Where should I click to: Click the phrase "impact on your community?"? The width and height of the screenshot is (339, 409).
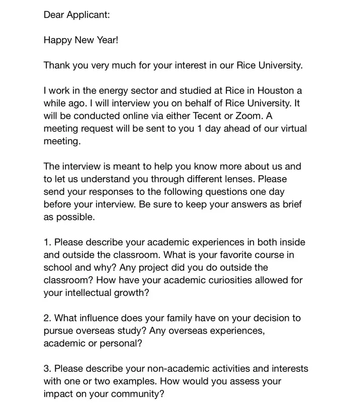[104, 394]
